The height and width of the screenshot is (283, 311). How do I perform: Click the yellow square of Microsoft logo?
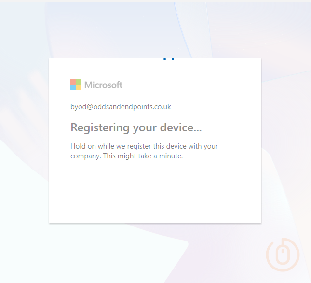click(x=79, y=88)
